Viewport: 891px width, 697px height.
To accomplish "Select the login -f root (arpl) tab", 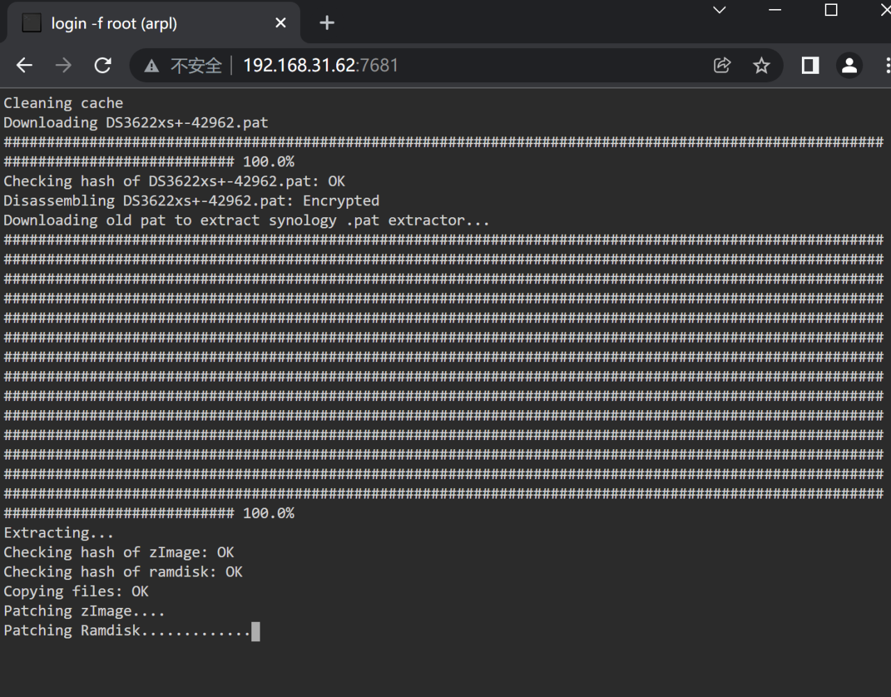I will [x=139, y=23].
